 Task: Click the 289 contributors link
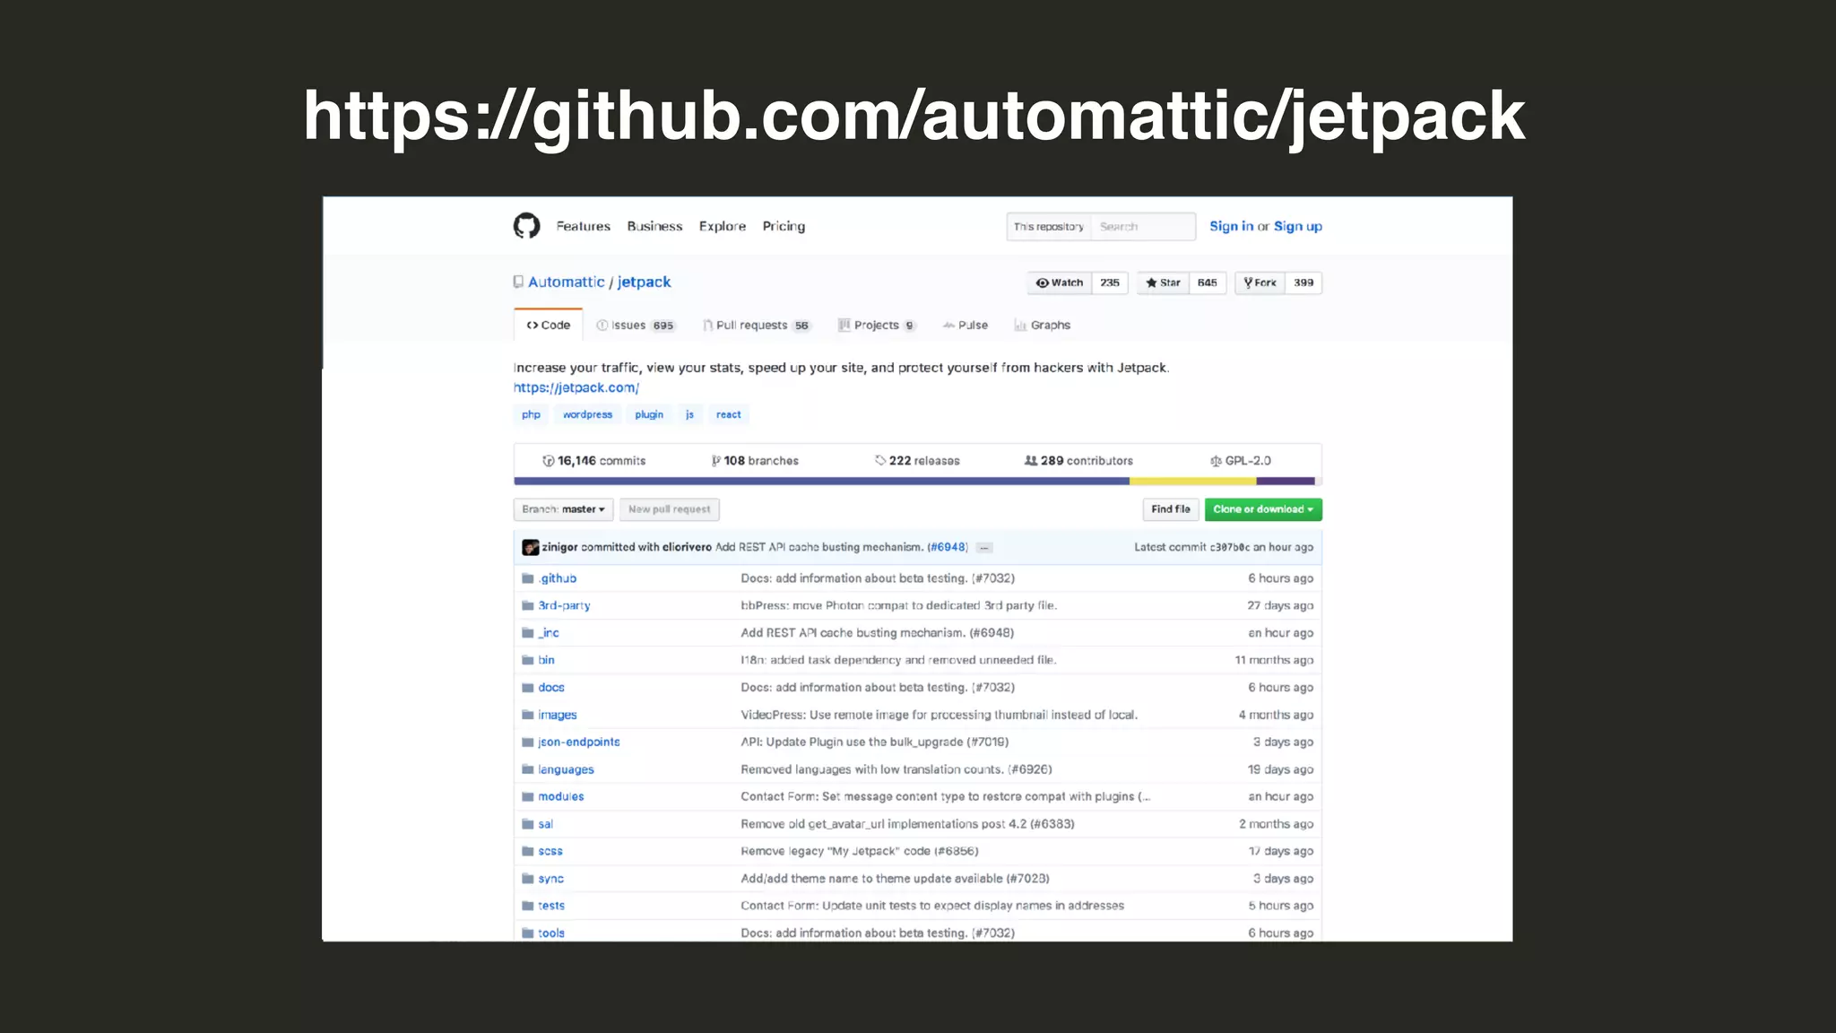[x=1078, y=461]
